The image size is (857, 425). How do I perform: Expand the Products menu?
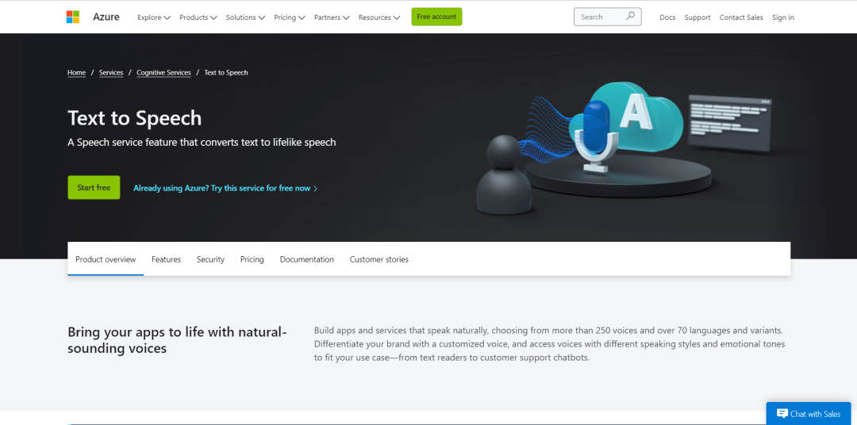(x=198, y=17)
